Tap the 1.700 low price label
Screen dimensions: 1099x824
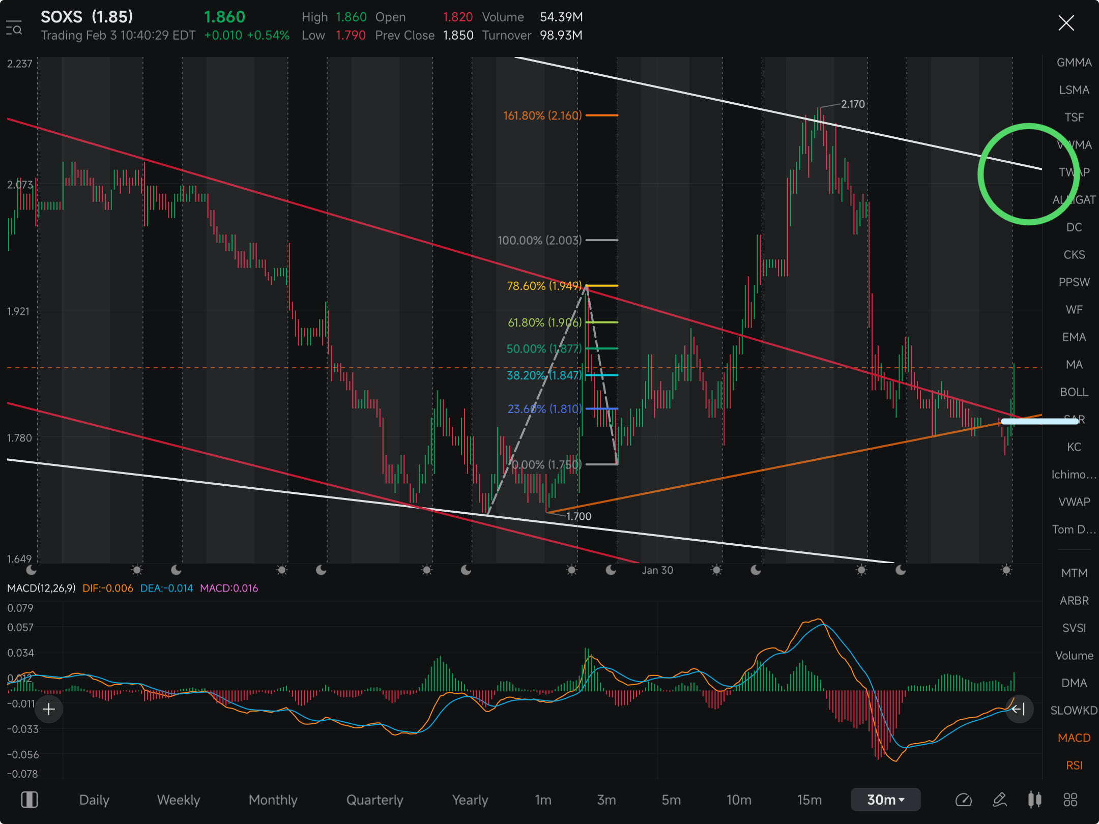coord(579,516)
